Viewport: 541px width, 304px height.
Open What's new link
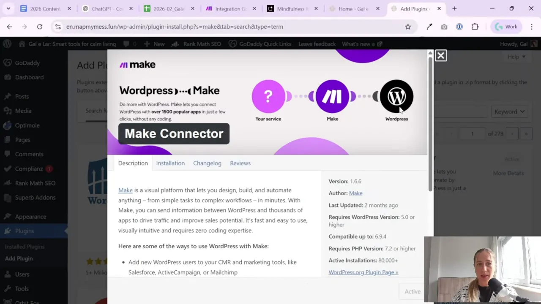pyautogui.click(x=362, y=44)
